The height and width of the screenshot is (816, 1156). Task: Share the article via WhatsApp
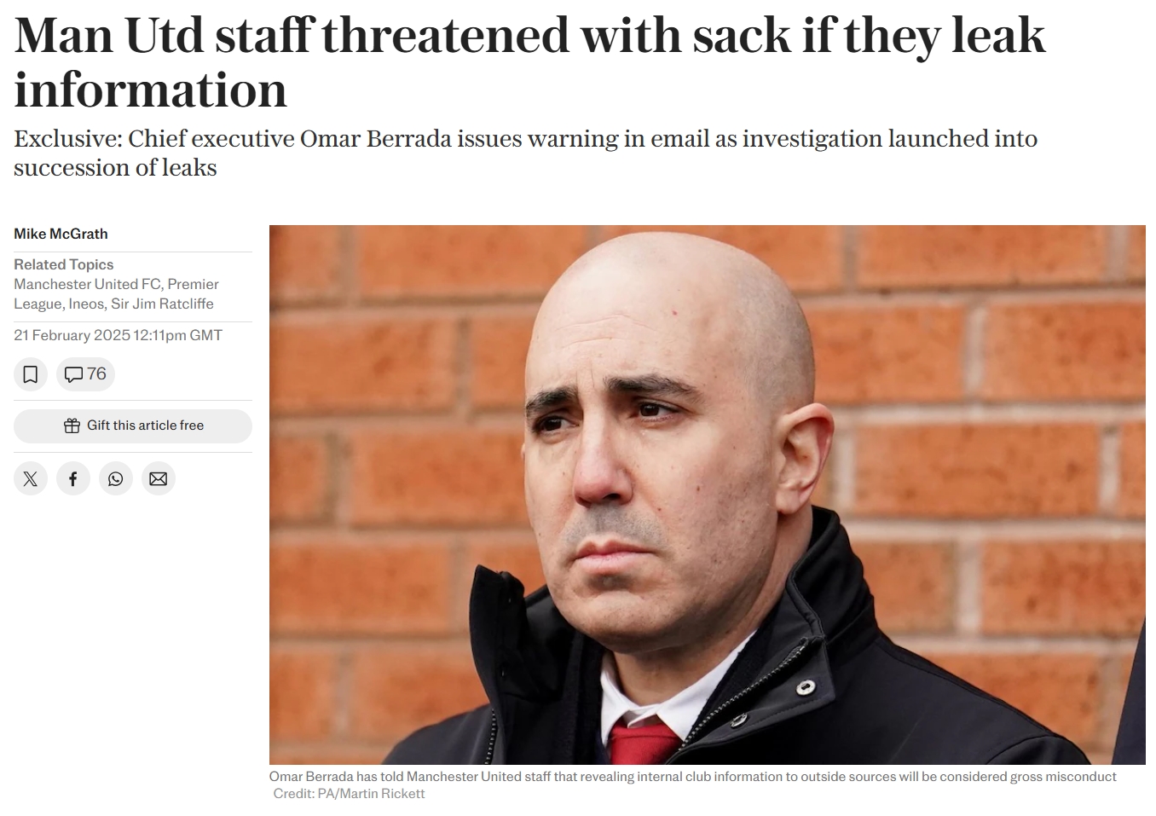coord(116,478)
